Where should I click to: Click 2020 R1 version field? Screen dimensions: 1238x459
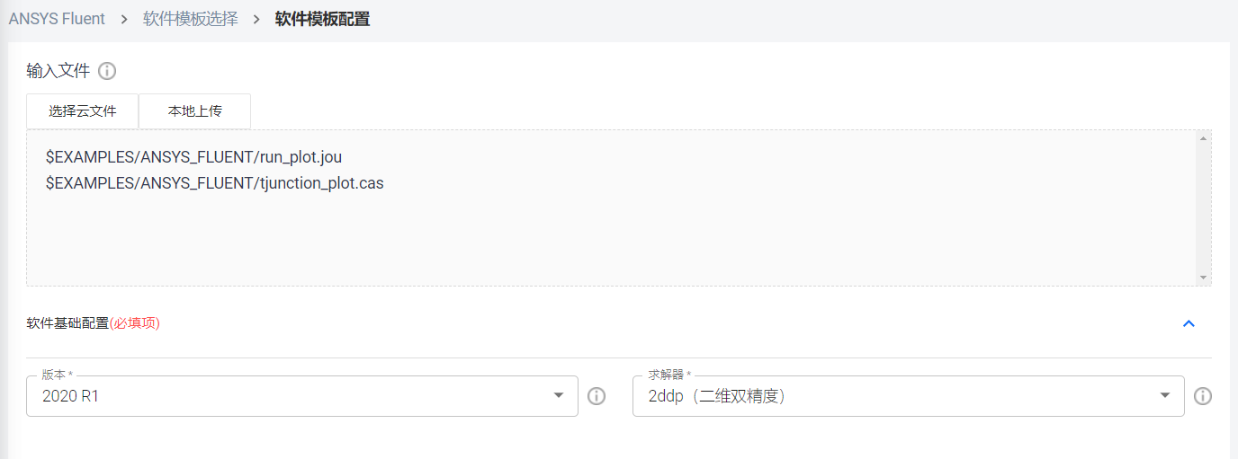point(302,396)
